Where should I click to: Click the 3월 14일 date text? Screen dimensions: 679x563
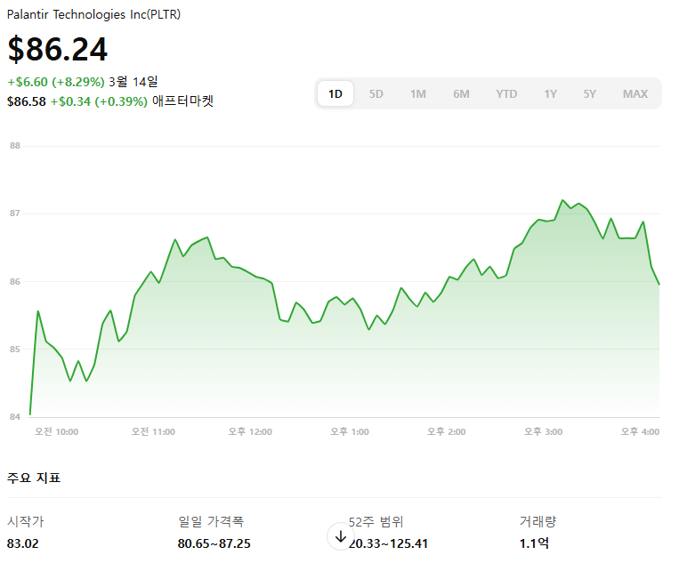click(133, 82)
